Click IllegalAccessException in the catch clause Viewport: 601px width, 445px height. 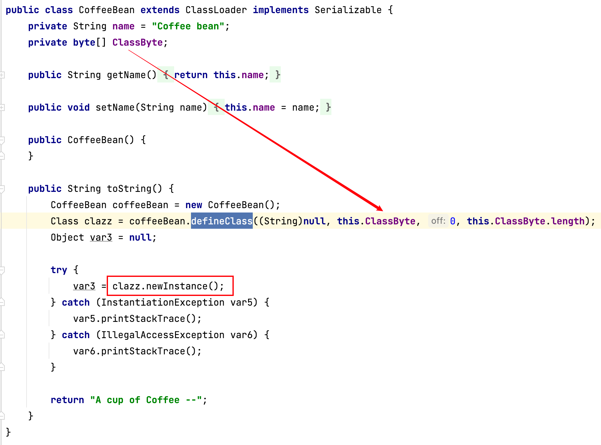(x=163, y=335)
